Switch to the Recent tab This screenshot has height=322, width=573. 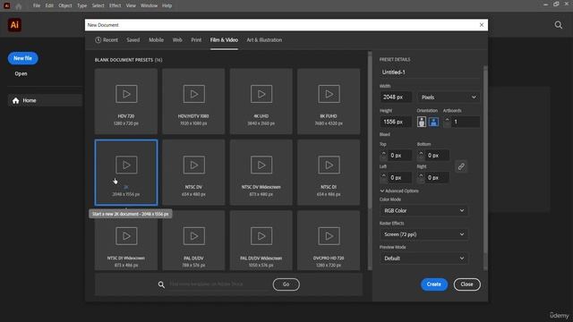107,40
